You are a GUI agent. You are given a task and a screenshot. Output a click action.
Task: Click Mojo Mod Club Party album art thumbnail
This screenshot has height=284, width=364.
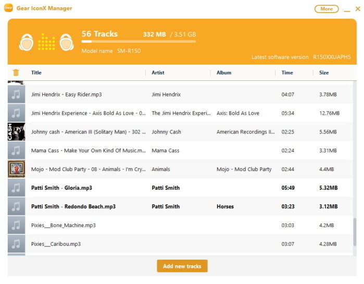[x=16, y=169]
